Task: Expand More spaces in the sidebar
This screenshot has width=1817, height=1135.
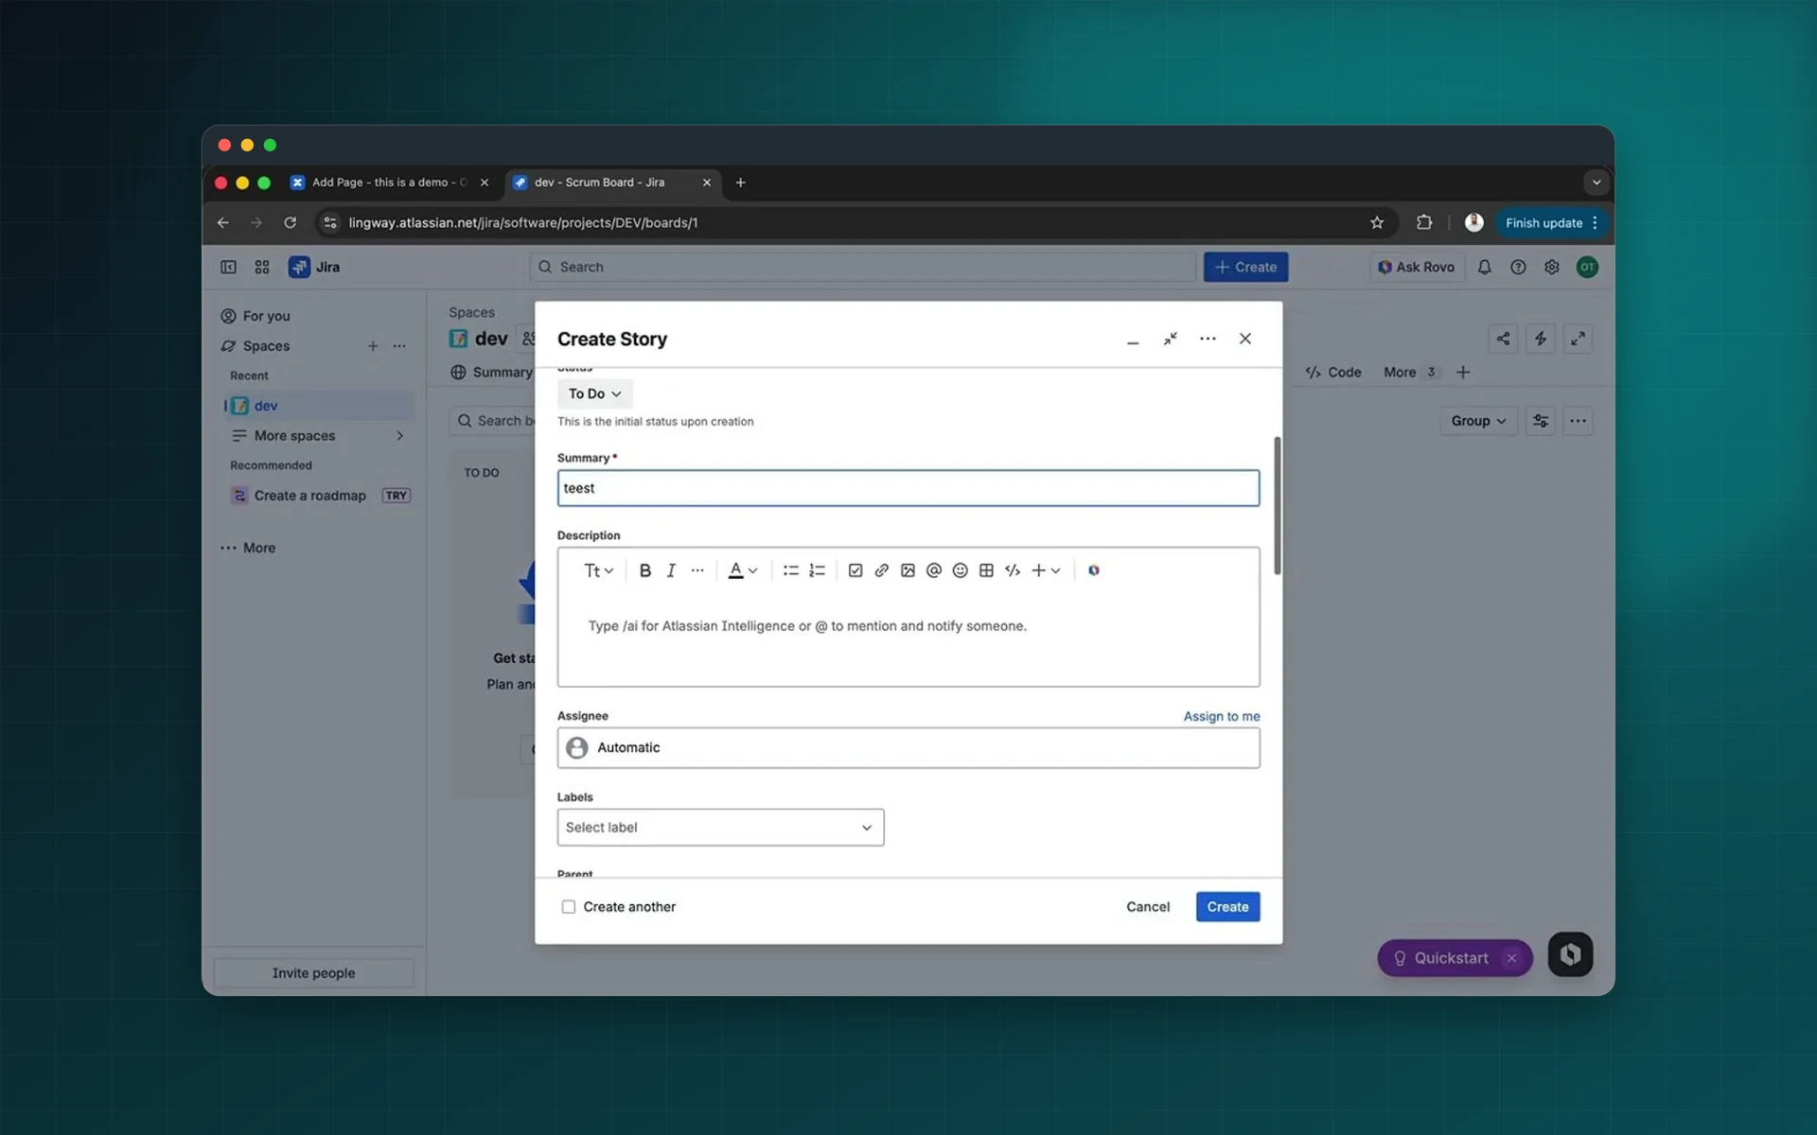Action: coord(318,435)
